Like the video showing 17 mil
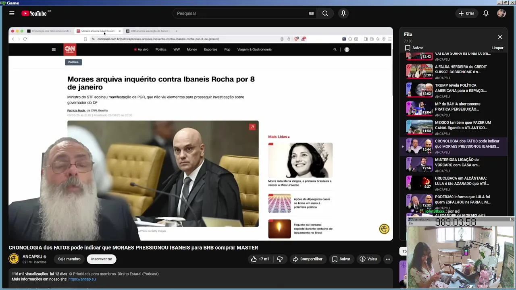The image size is (516, 290). pyautogui.click(x=260, y=259)
